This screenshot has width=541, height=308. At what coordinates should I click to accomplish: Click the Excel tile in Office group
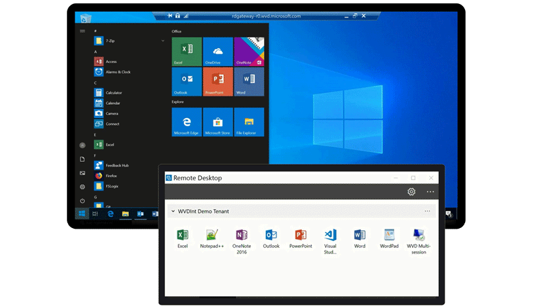click(x=187, y=52)
